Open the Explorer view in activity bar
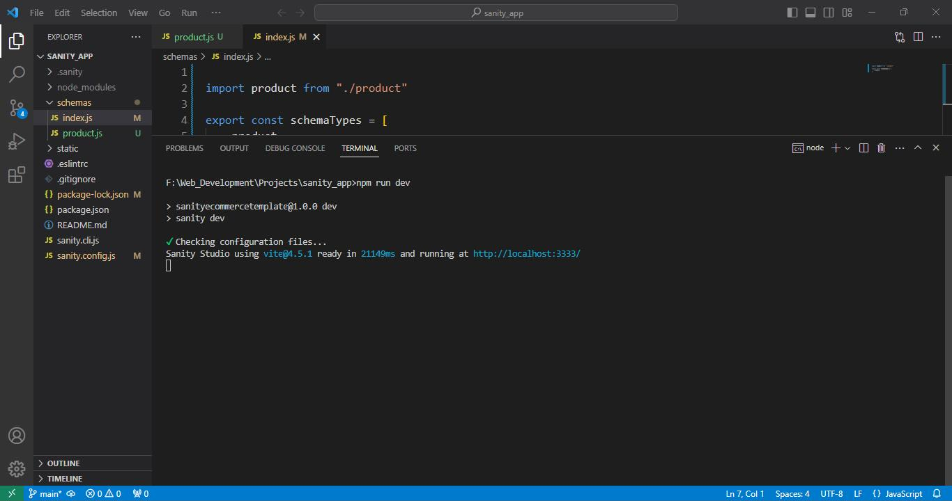952x501 pixels. 17,41
